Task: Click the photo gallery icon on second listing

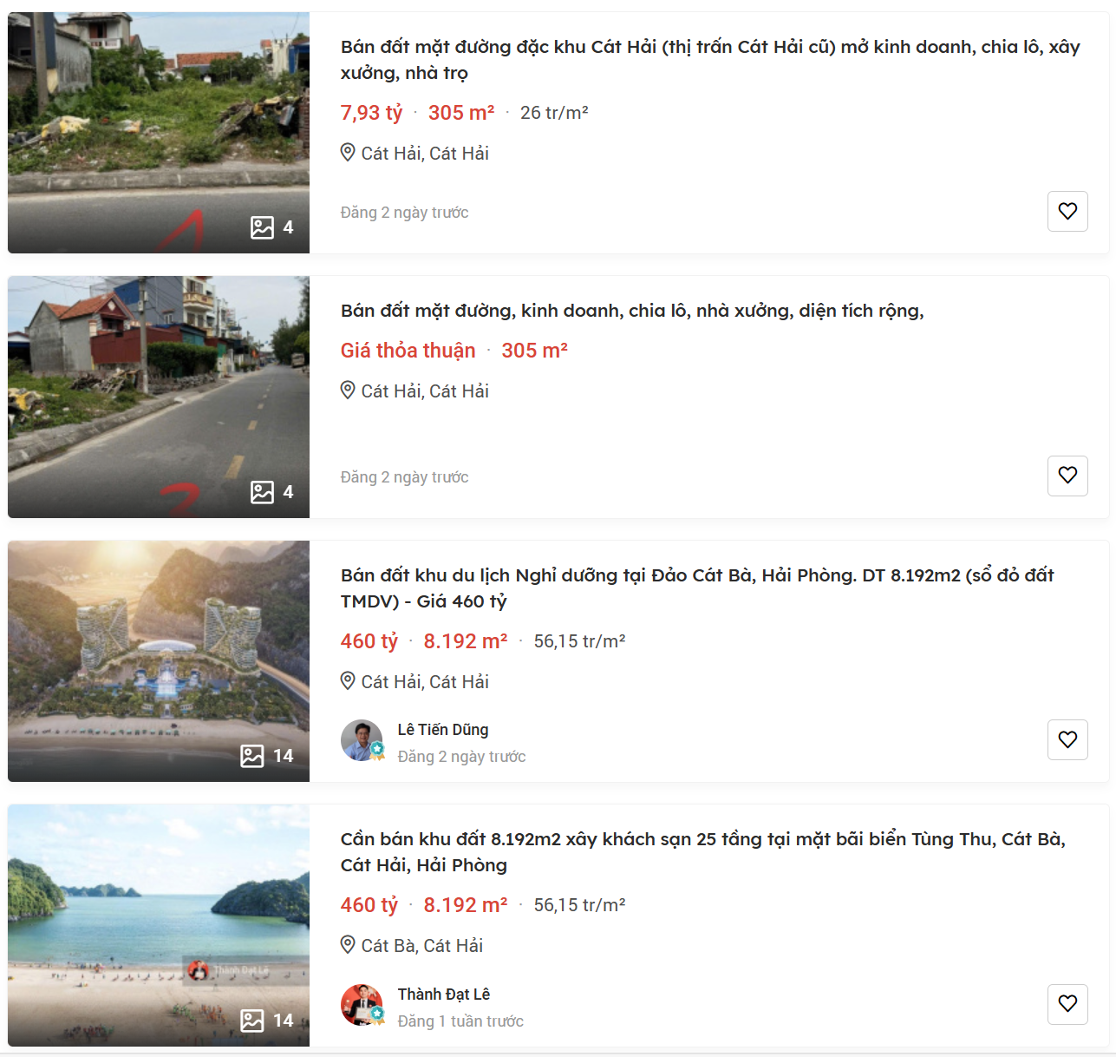Action: pos(262,492)
